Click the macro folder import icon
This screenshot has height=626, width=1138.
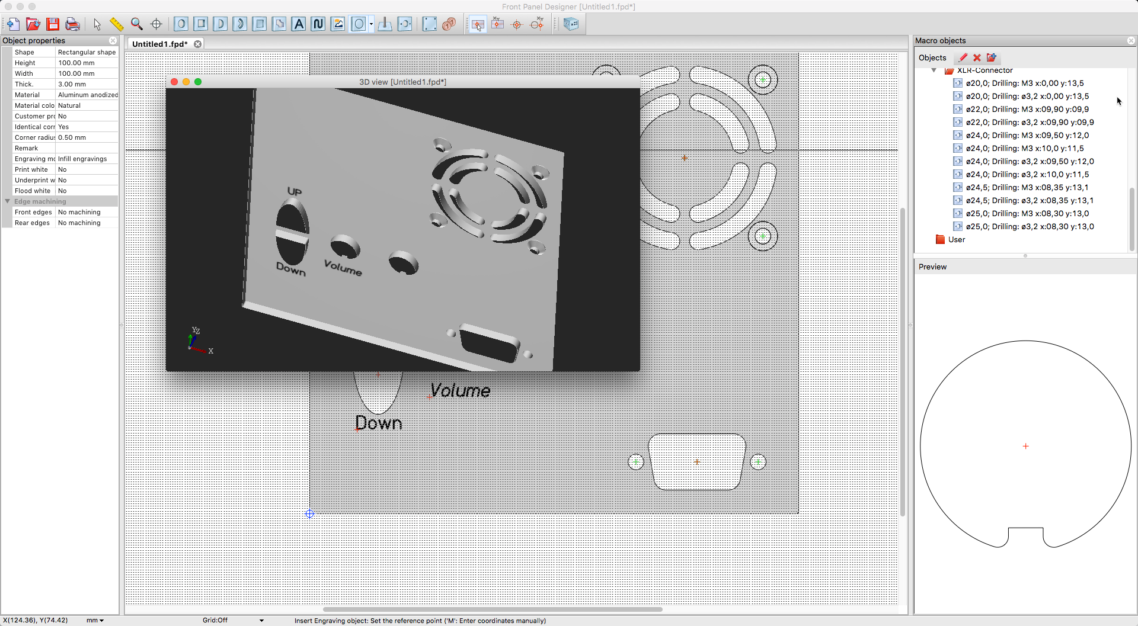pyautogui.click(x=992, y=57)
